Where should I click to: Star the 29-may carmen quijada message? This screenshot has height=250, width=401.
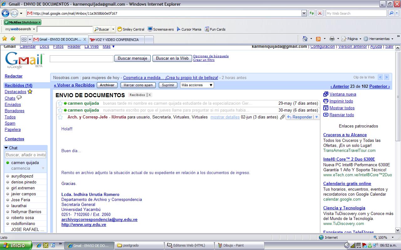(x=60, y=103)
